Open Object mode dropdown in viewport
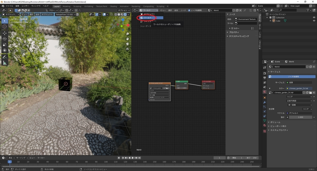The width and height of the screenshot is (317, 171). [11, 14]
